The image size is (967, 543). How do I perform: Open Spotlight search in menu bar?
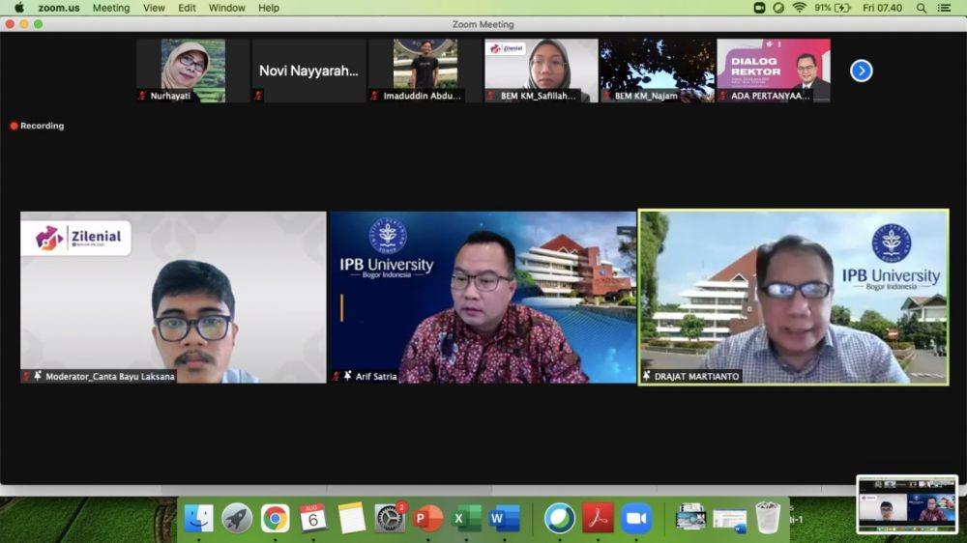922,8
